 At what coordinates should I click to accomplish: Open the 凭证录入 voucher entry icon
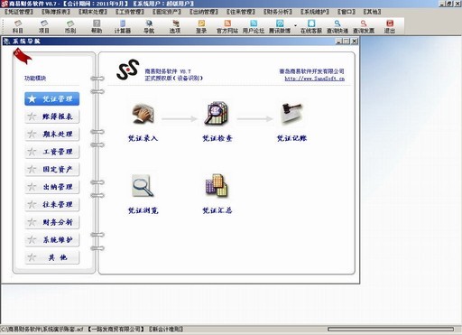[x=143, y=114]
